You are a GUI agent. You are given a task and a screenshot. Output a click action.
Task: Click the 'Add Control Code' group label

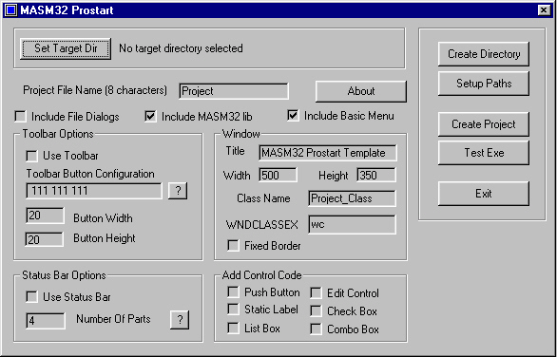click(261, 275)
